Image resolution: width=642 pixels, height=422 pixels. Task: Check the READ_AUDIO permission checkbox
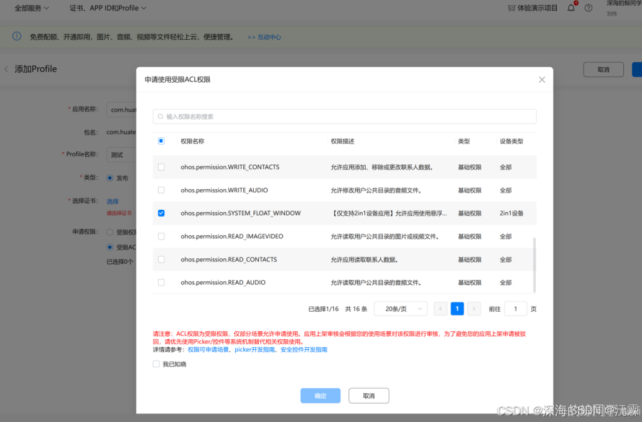tap(161, 283)
